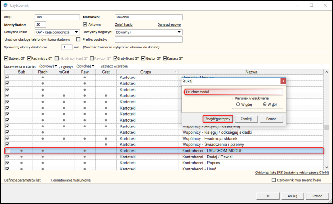Enable checkbox for Kontrahenci - URUCHOM MODUŁ row
Screen dimensions: 333x204
[x=7, y=152]
